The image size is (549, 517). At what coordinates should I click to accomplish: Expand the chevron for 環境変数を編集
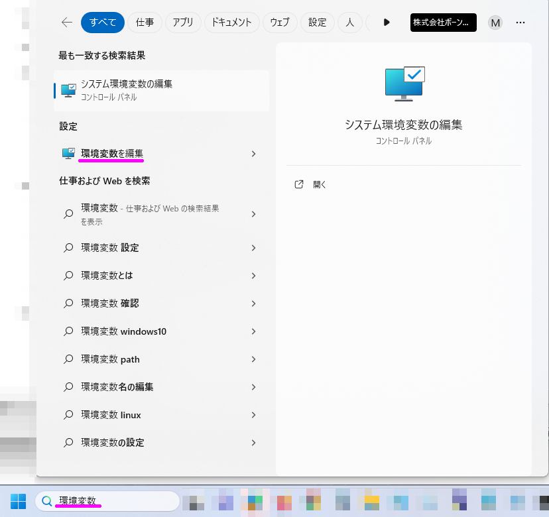pyautogui.click(x=253, y=154)
